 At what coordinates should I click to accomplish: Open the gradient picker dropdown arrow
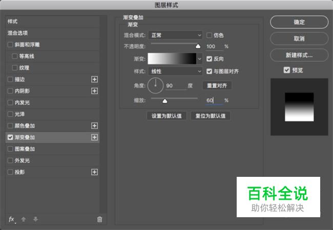click(x=199, y=59)
